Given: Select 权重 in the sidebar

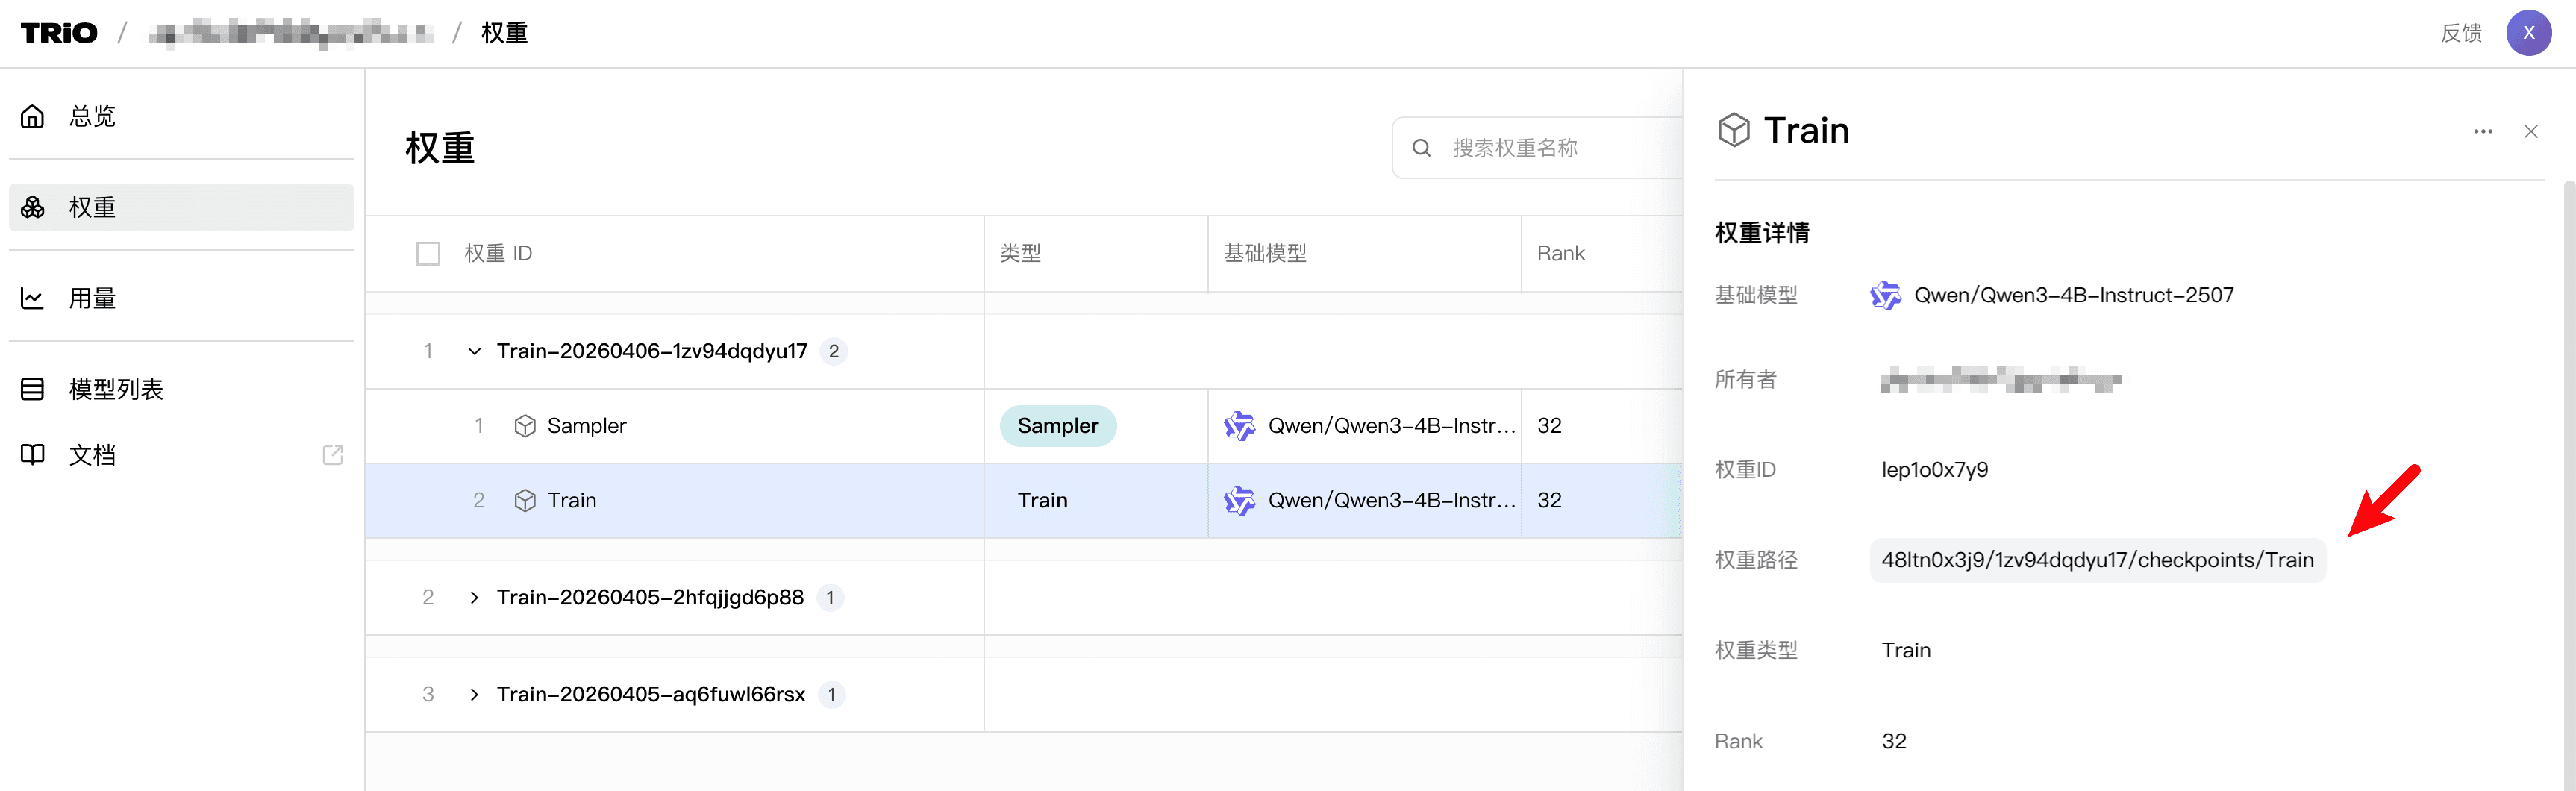Looking at the screenshot, I should click(91, 207).
